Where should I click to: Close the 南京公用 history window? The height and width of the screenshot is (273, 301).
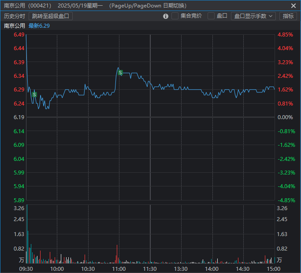(x=294, y=6)
